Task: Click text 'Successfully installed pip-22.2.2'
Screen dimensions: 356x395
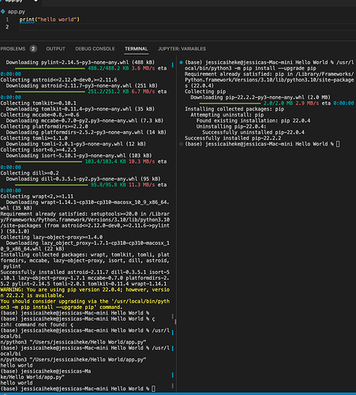Action: click(233, 138)
